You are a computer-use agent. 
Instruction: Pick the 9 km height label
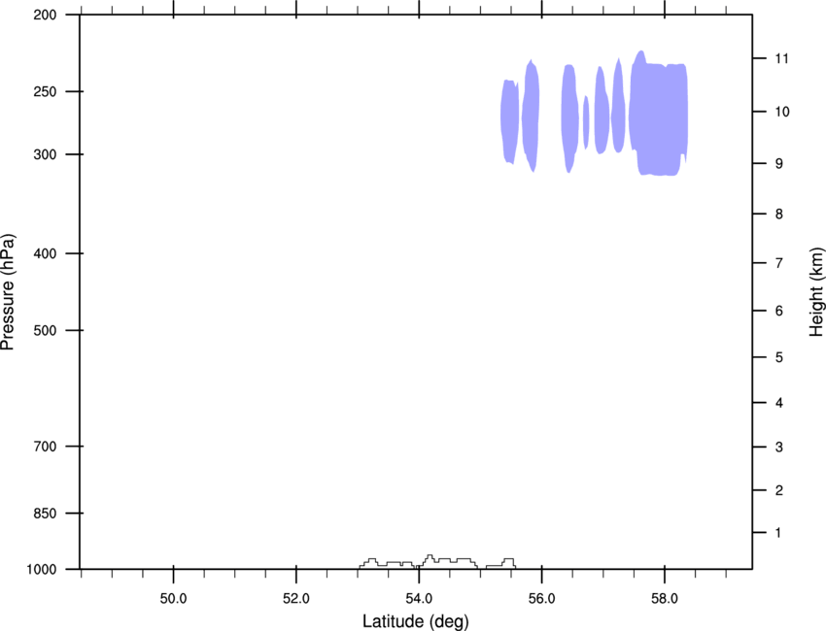[x=779, y=164]
